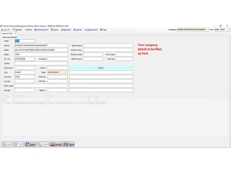
Task: Click the Tagline field
Action: coord(58,90)
